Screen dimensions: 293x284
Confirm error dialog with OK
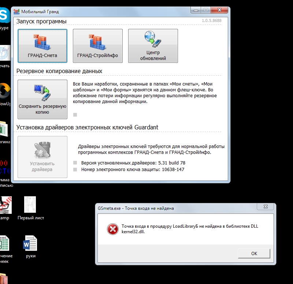pos(254,254)
